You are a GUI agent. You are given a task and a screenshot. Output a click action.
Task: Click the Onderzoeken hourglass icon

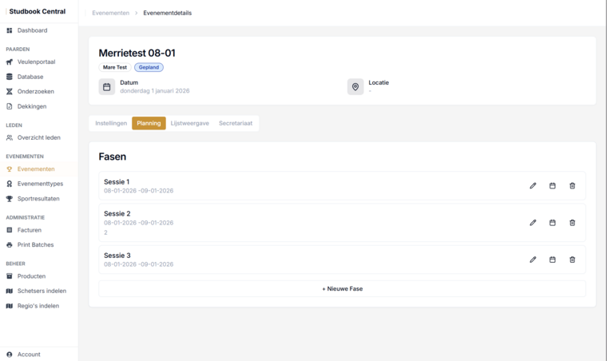point(10,92)
